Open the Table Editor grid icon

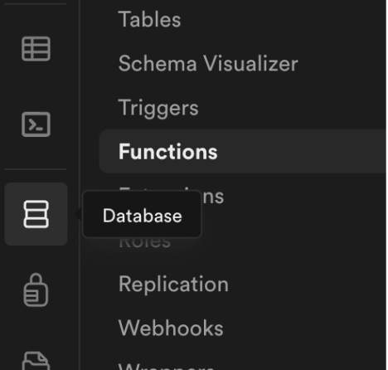coord(36,49)
